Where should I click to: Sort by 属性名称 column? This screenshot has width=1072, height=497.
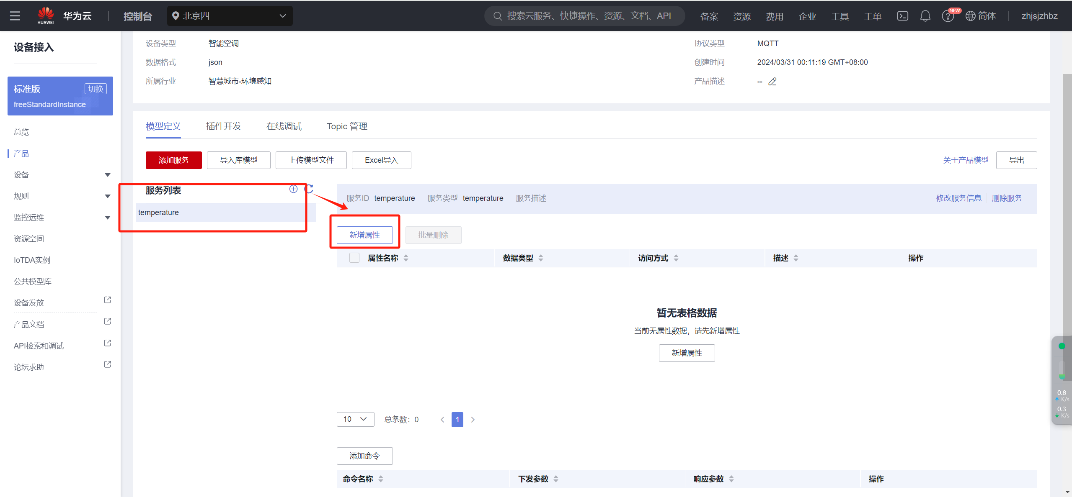pos(406,258)
